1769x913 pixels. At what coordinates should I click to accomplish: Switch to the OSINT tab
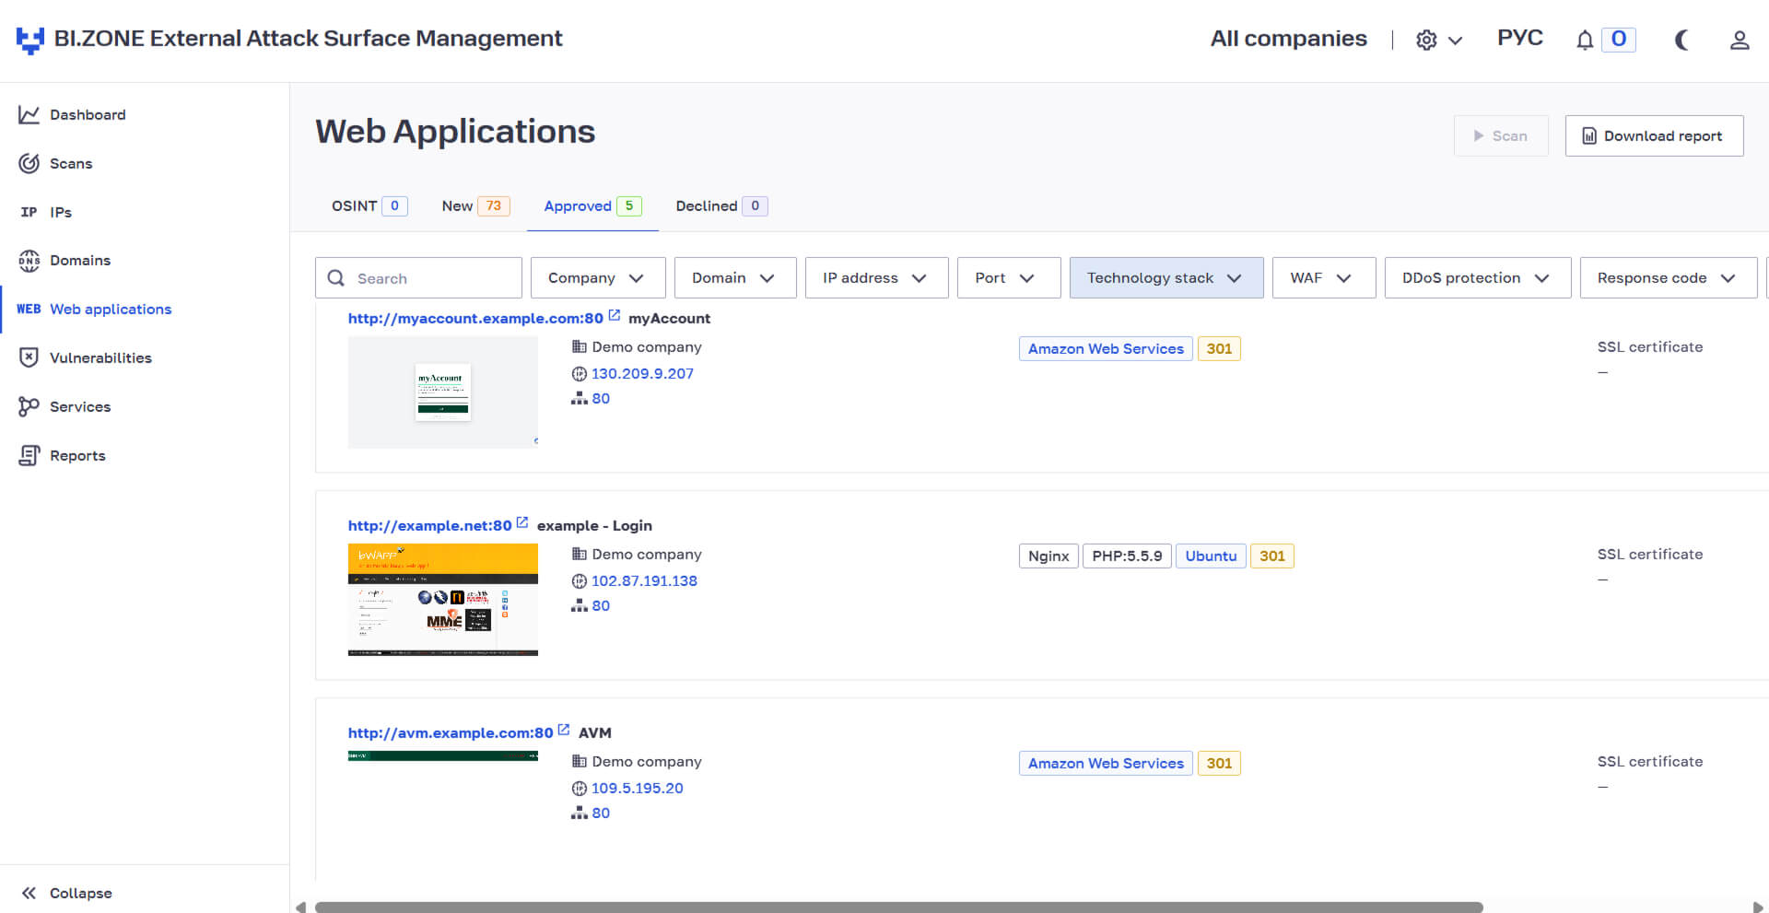(369, 206)
